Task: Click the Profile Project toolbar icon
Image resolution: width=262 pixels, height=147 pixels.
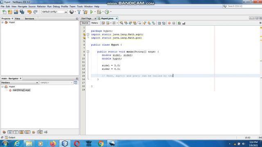Action: click(x=107, y=12)
